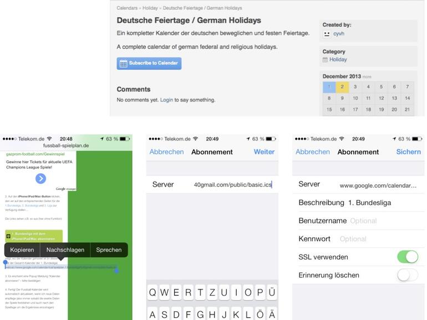The width and height of the screenshot is (427, 320).
Task: Turn off the SSL verwenden switch
Action: (x=408, y=257)
